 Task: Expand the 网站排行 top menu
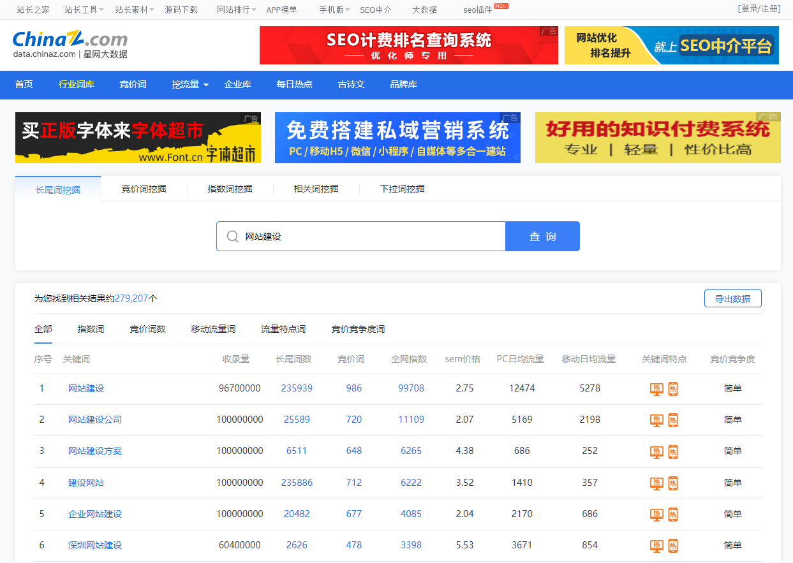click(236, 10)
